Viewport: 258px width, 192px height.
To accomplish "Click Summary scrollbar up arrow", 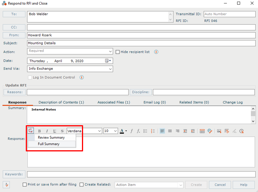I will click(x=253, y=109).
